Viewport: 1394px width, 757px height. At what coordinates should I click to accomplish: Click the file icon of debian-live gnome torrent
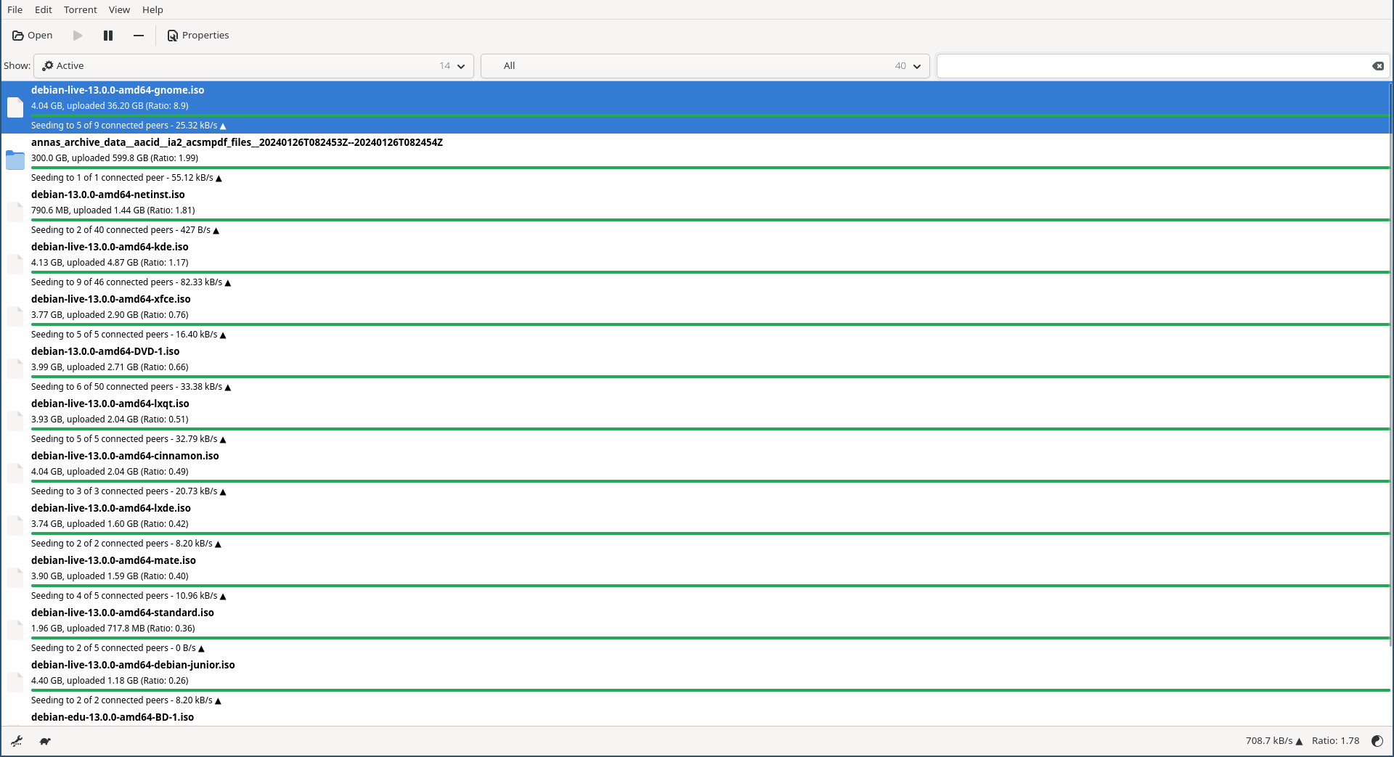click(15, 107)
